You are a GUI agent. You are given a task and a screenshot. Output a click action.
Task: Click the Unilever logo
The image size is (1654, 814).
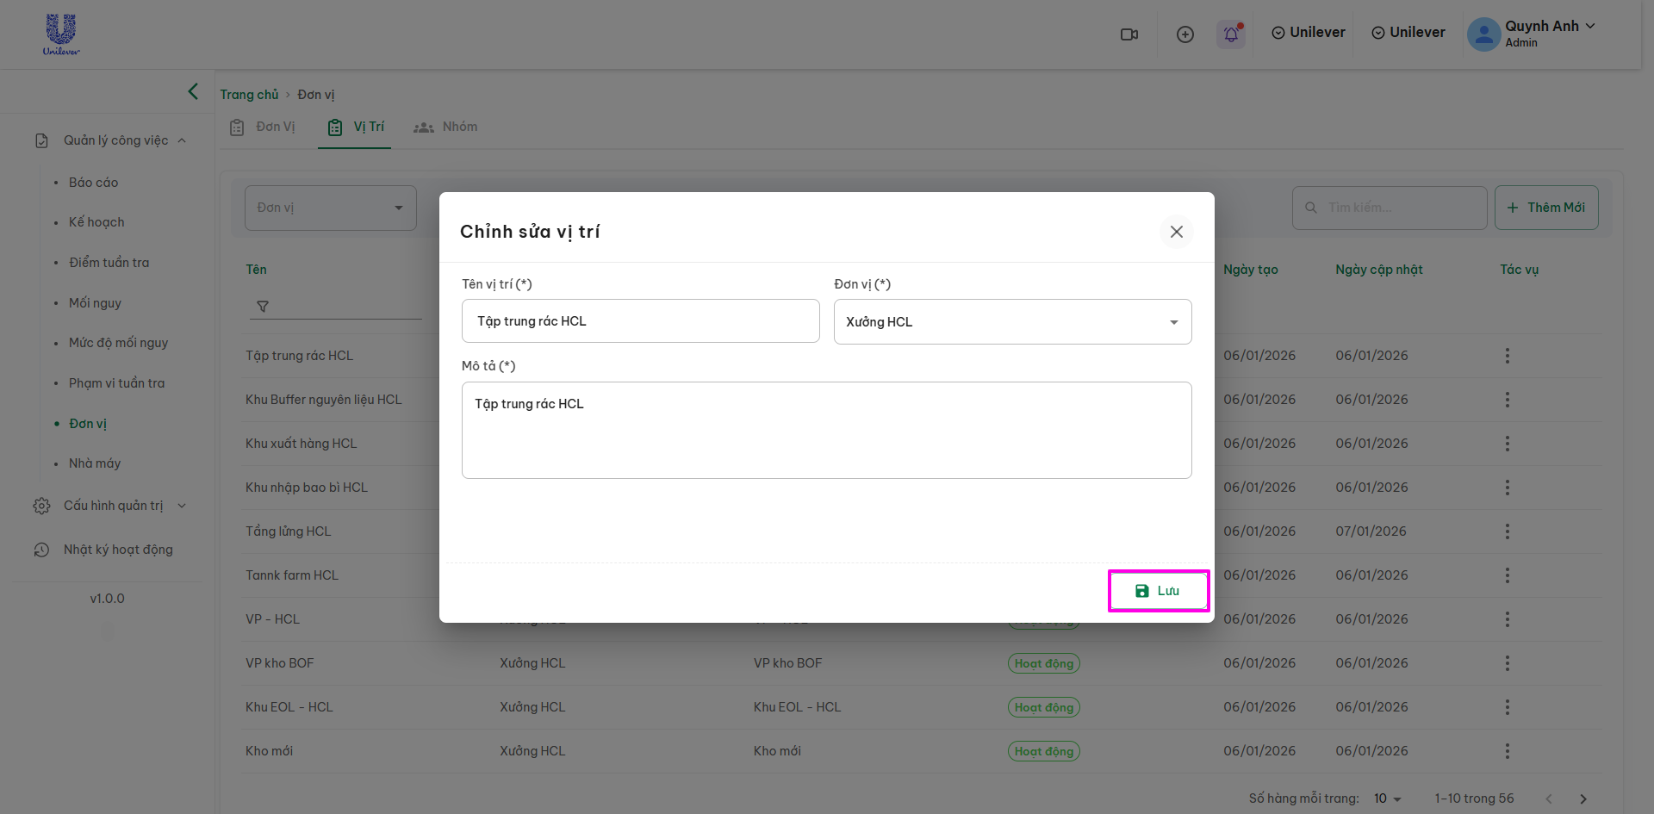pos(61,34)
